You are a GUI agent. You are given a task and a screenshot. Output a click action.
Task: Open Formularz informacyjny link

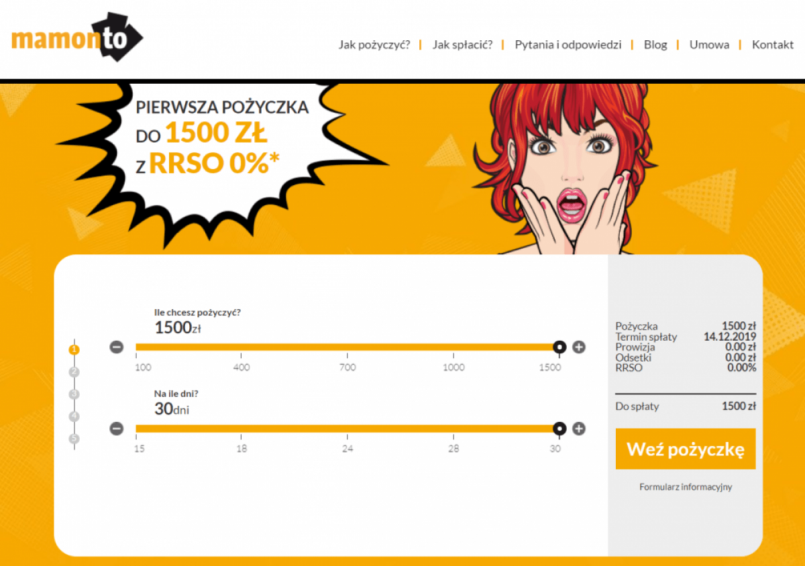coord(686,487)
